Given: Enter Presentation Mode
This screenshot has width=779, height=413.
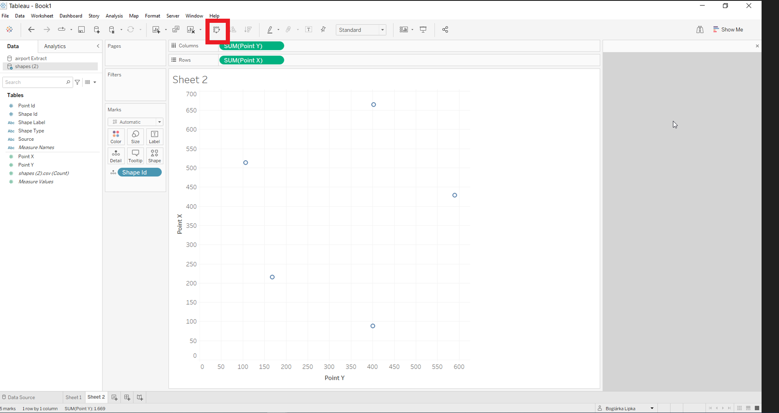Looking at the screenshot, I should click(423, 29).
